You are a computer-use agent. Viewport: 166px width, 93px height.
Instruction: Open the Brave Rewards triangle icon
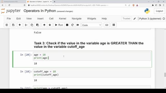coord(137,5)
